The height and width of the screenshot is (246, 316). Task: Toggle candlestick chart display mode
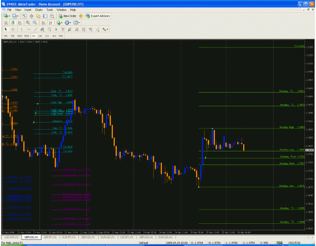13,23
